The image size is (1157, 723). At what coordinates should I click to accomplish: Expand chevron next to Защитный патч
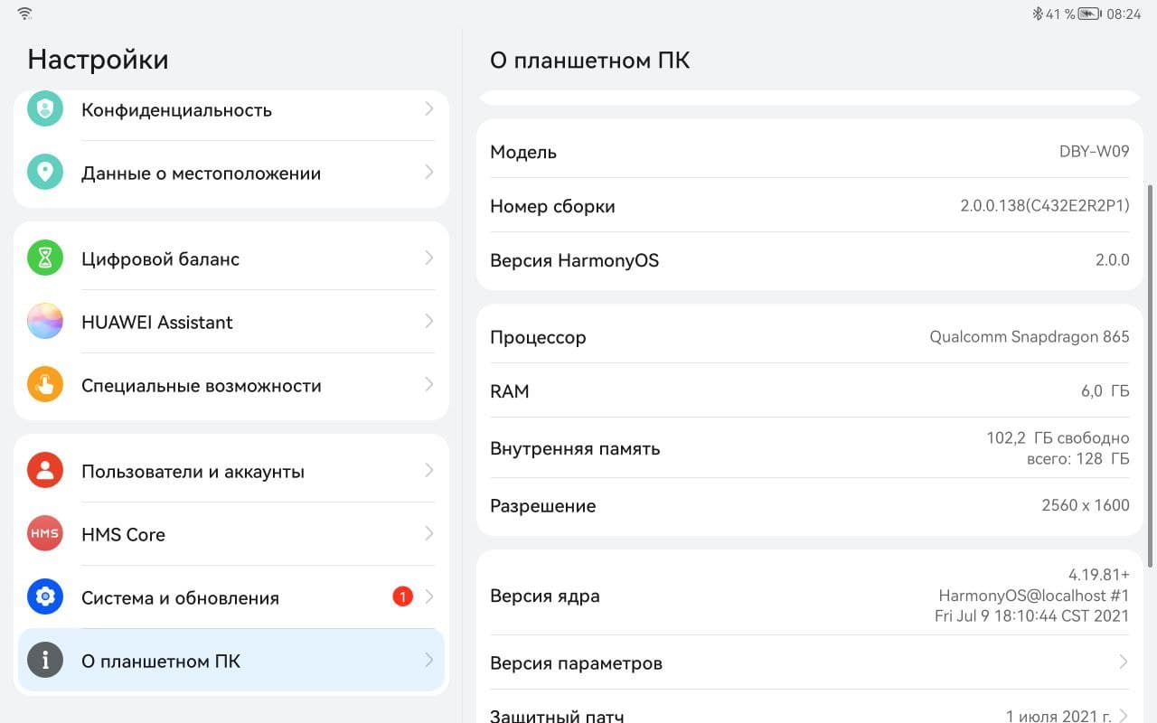pyautogui.click(x=1124, y=716)
